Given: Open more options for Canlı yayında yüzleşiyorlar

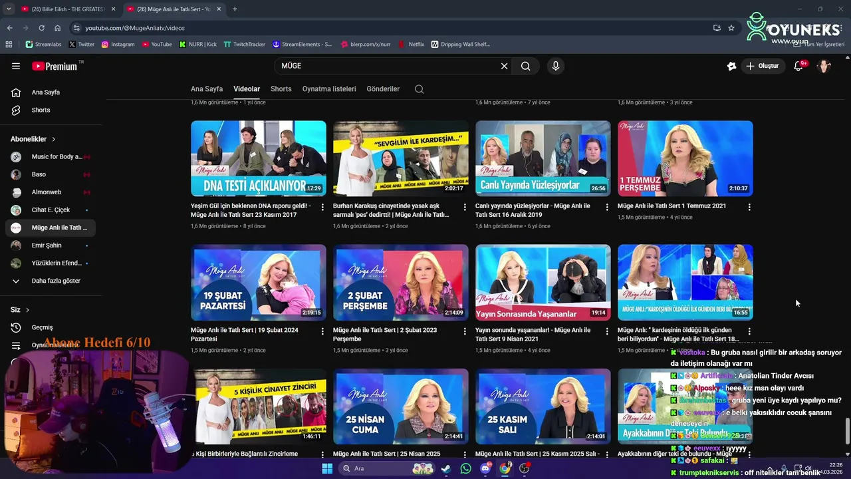Looking at the screenshot, I should (x=607, y=208).
